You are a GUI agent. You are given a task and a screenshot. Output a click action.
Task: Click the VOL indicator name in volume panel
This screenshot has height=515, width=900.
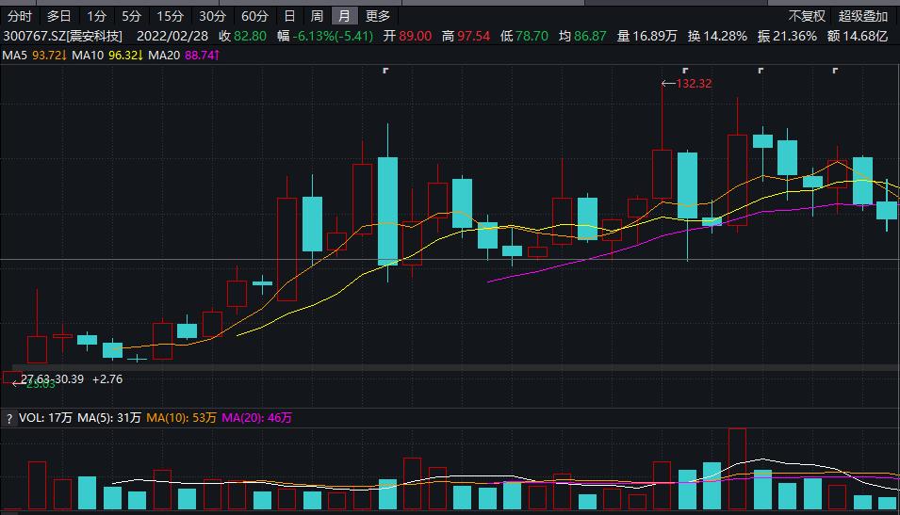(30, 418)
